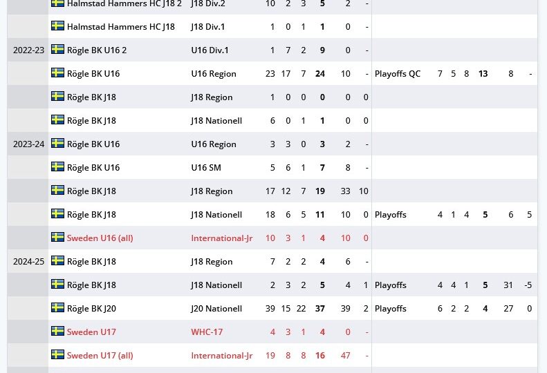Open the WHC-17 league link
This screenshot has height=373, width=547.
tap(207, 332)
